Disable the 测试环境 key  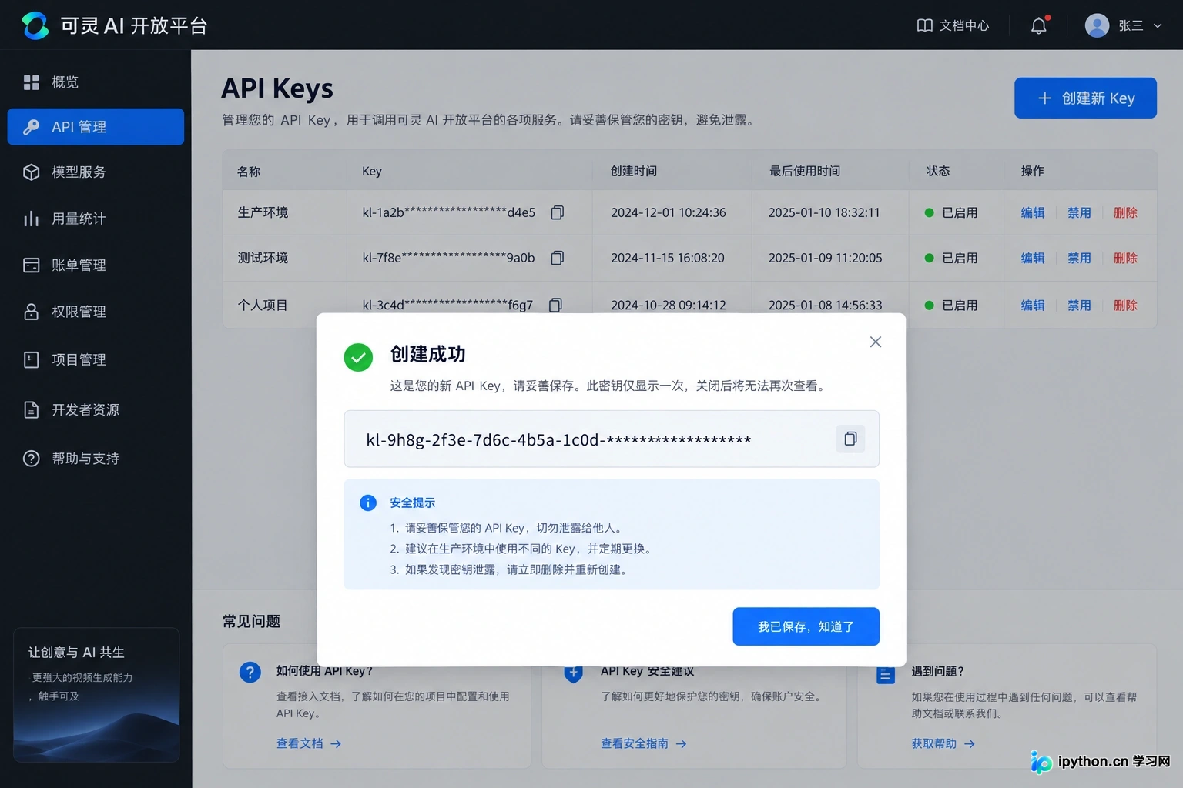point(1079,258)
